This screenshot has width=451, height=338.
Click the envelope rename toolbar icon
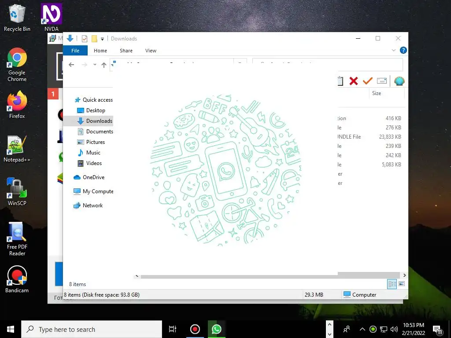[382, 81]
